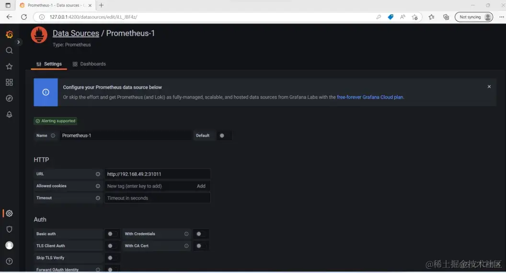Image resolution: width=506 pixels, height=273 pixels.
Task: Add this page to favorites star icon
Action: coord(414,17)
